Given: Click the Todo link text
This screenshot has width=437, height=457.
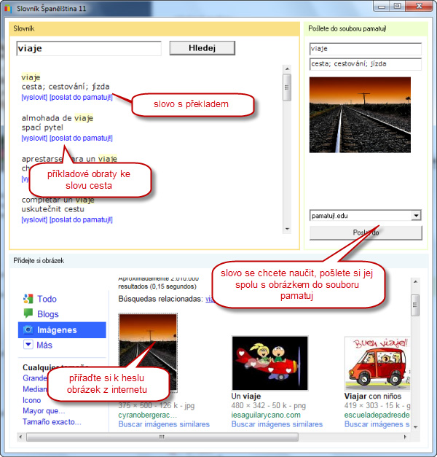Looking at the screenshot, I should tap(47, 299).
